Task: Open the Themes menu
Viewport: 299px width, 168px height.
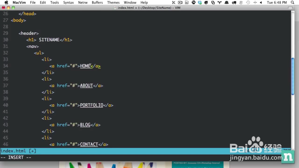Action: point(113,2)
